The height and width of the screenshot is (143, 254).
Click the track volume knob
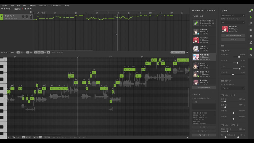pyautogui.click(x=23, y=16)
